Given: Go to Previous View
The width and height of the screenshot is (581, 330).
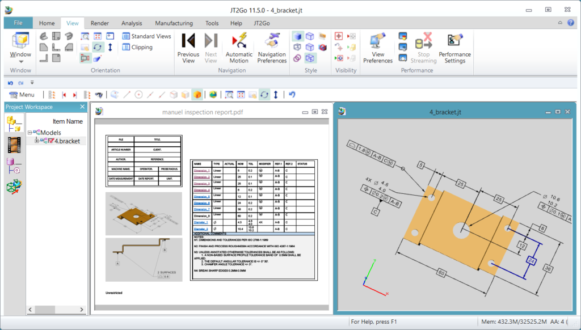Looking at the screenshot, I should 188,47.
